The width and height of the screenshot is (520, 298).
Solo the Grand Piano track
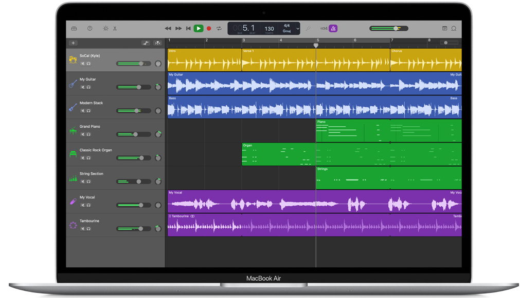point(88,134)
